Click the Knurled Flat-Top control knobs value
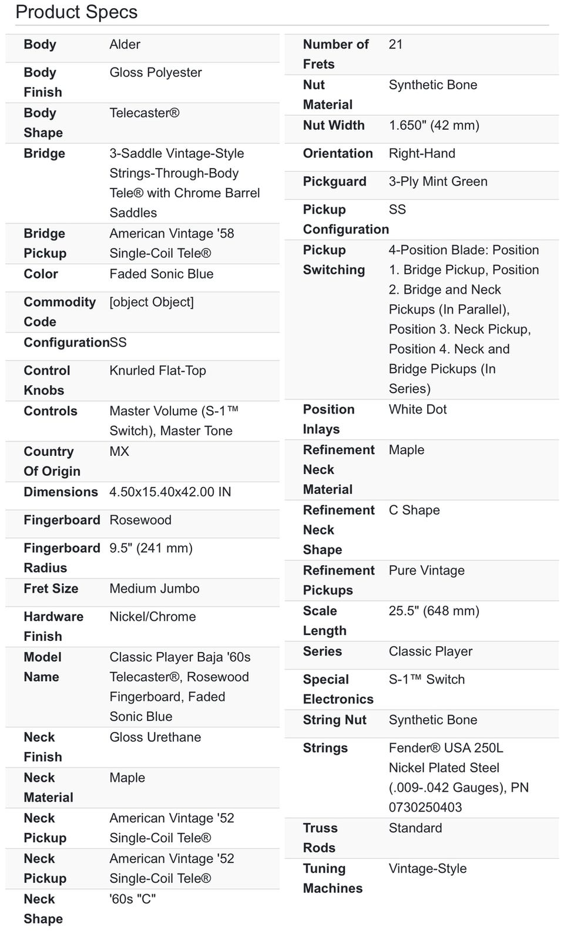 point(157,371)
